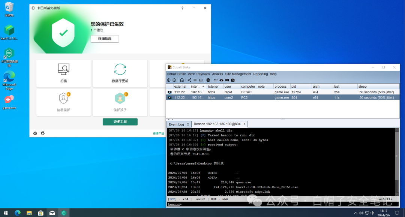Open File Explorer from the taskbar
This screenshot has height=217, width=405.
pyautogui.click(x=29, y=213)
